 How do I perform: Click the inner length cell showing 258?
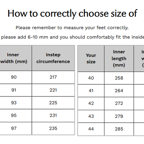click(x=119, y=78)
